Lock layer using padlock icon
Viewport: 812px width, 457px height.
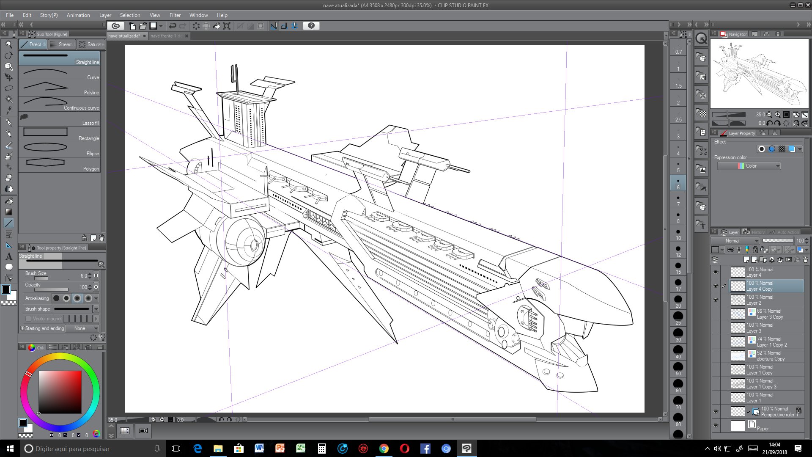755,250
